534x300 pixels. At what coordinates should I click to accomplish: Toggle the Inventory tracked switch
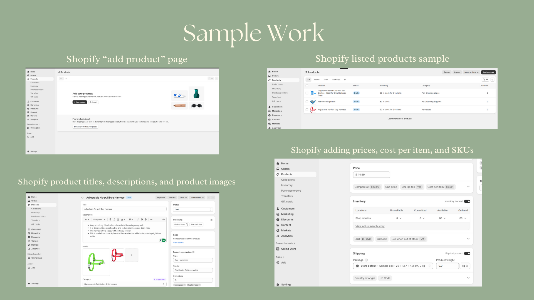467,201
